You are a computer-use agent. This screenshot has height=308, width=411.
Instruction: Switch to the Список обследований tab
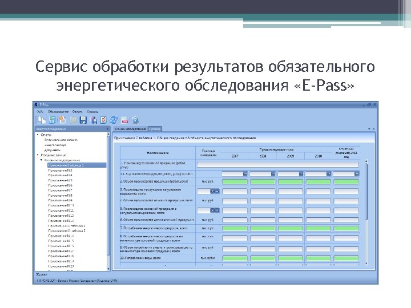click(131, 129)
